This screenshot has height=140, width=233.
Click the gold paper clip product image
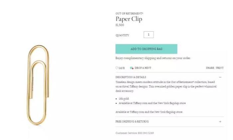pos(38,85)
